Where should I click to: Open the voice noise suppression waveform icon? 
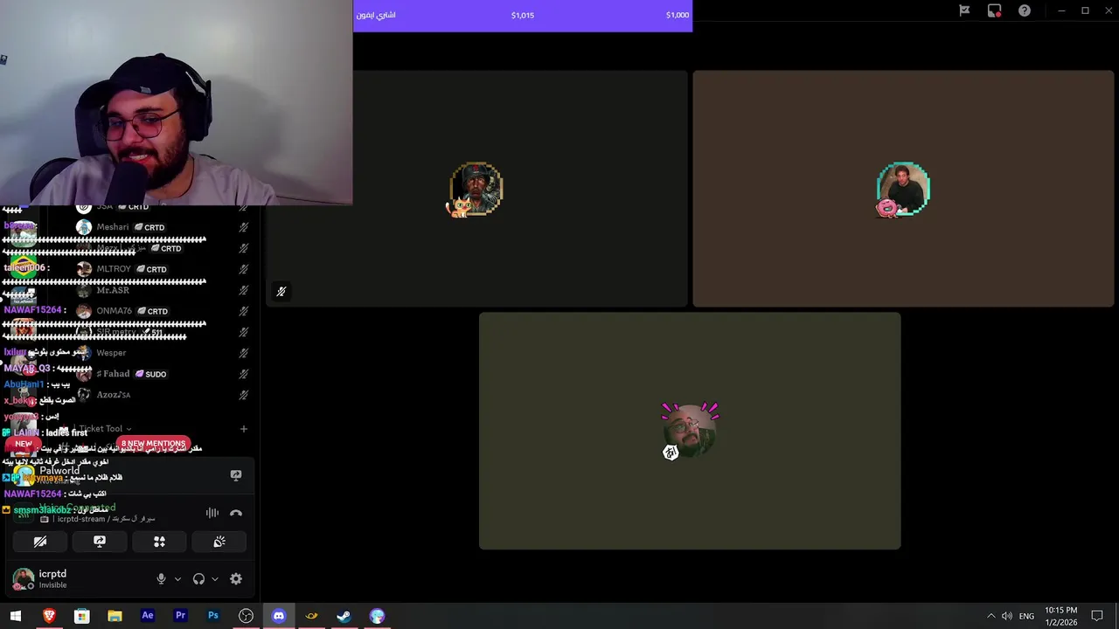[x=212, y=513]
